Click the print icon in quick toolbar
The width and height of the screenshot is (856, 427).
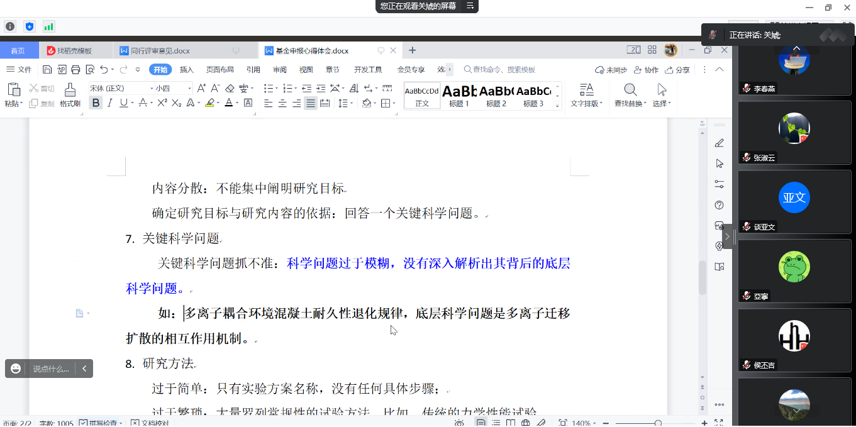click(75, 70)
